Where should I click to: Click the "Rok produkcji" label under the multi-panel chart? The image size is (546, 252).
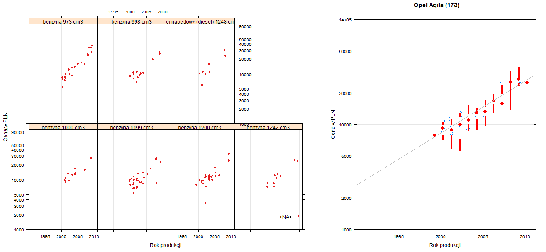(165, 245)
